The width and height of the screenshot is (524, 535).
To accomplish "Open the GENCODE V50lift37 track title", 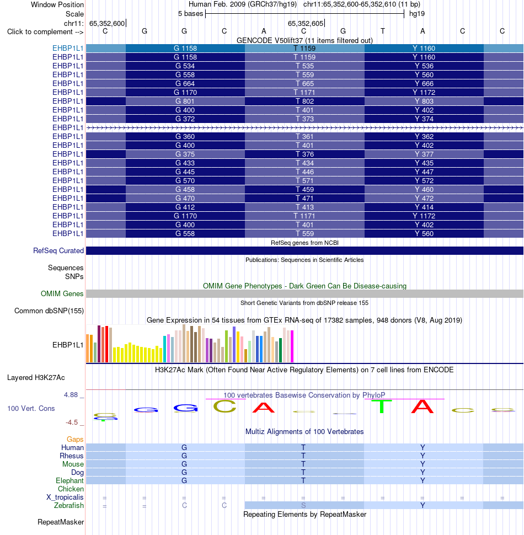I will [304, 41].
